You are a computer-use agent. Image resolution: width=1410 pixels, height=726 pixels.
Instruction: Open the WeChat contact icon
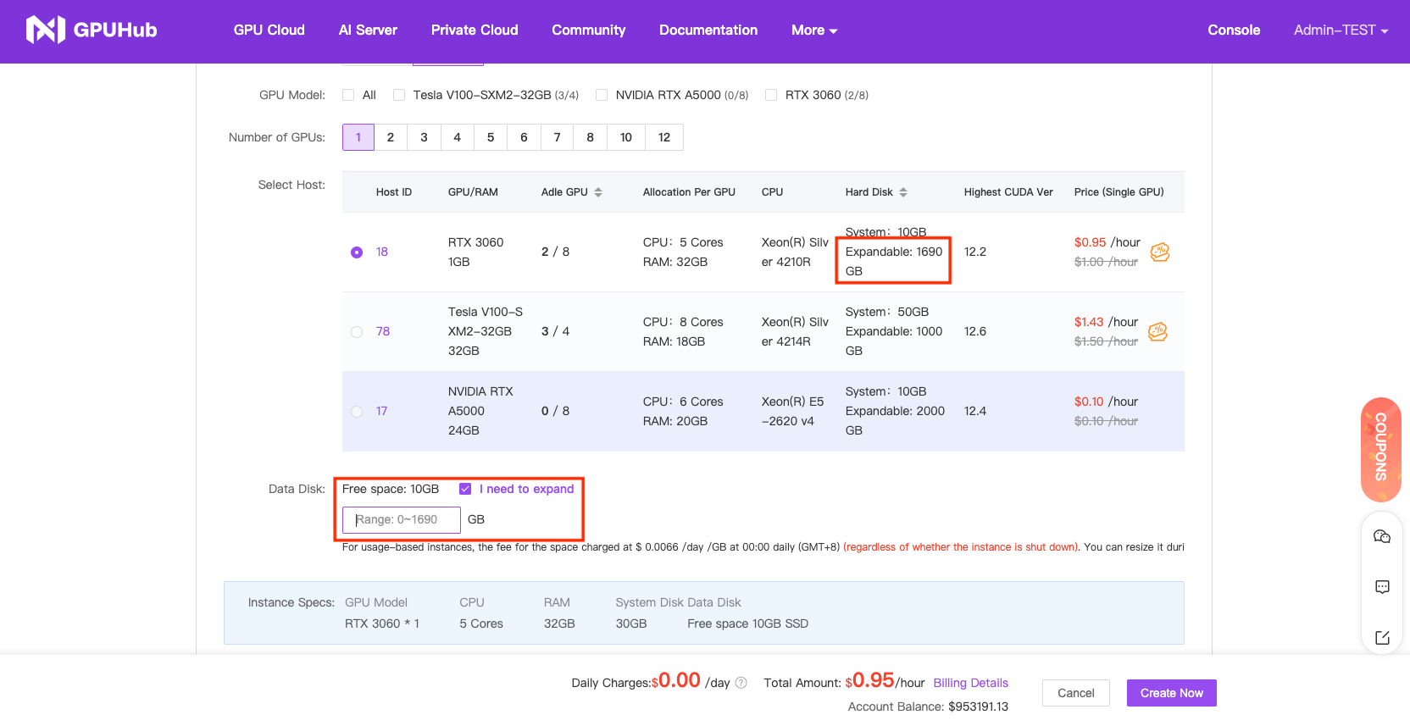coord(1382,536)
